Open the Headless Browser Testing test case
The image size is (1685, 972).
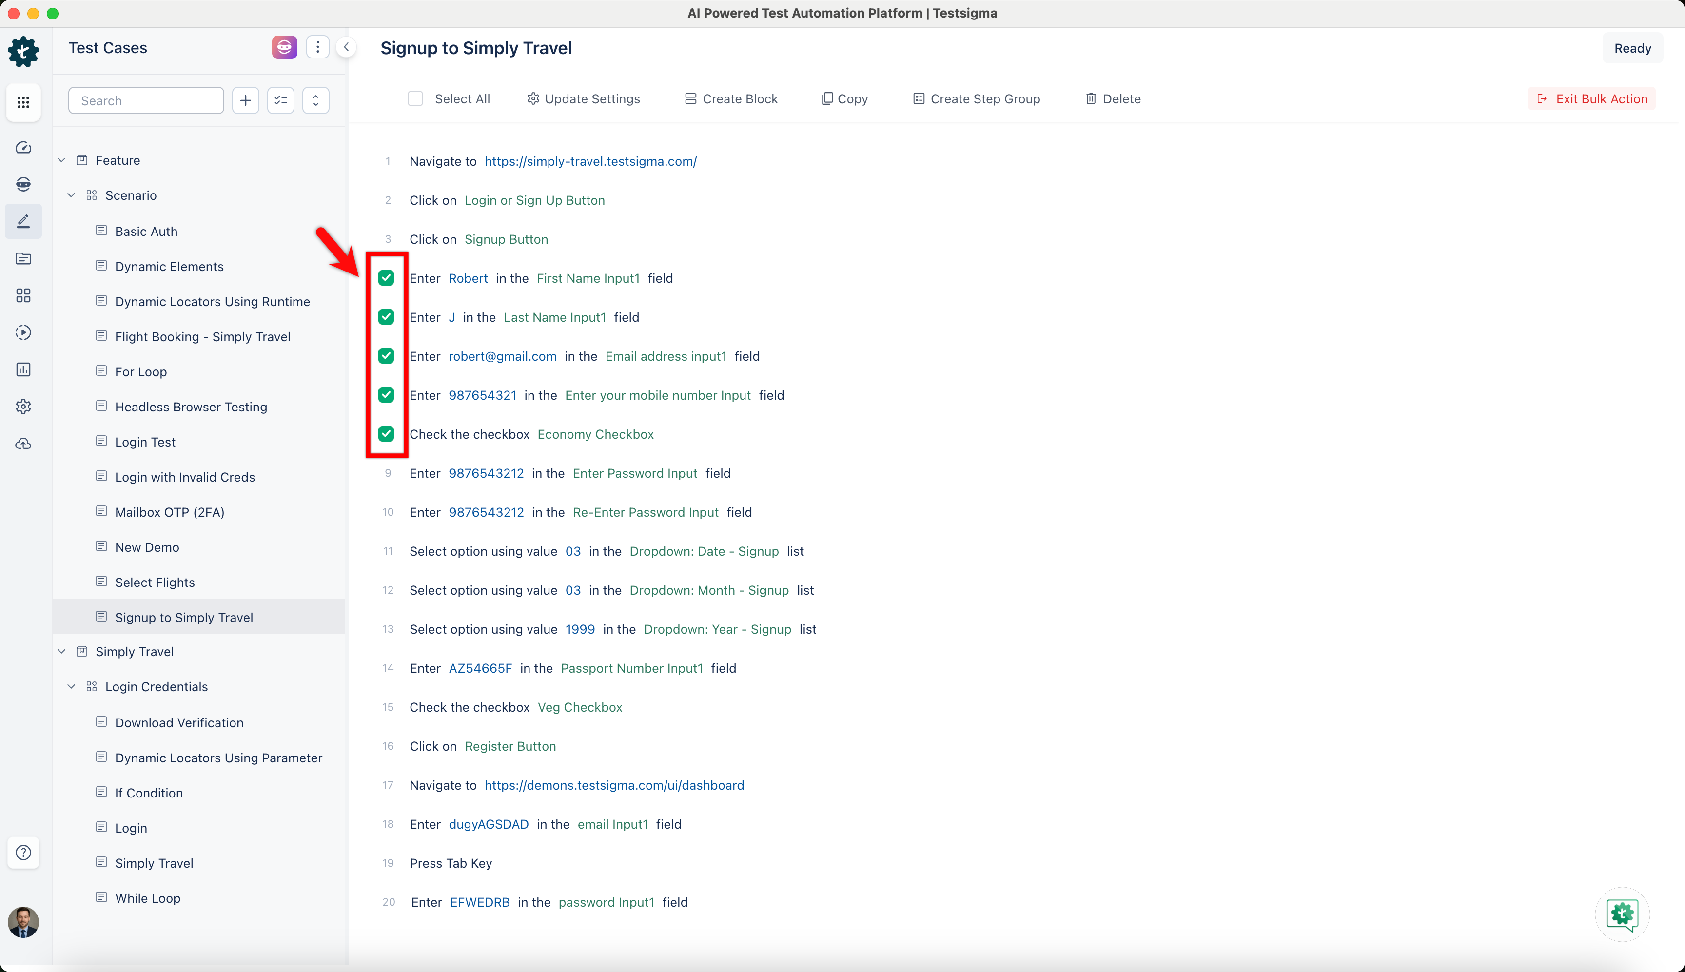pyautogui.click(x=191, y=407)
